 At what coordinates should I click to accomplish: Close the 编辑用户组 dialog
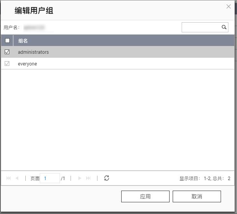click(x=229, y=6)
